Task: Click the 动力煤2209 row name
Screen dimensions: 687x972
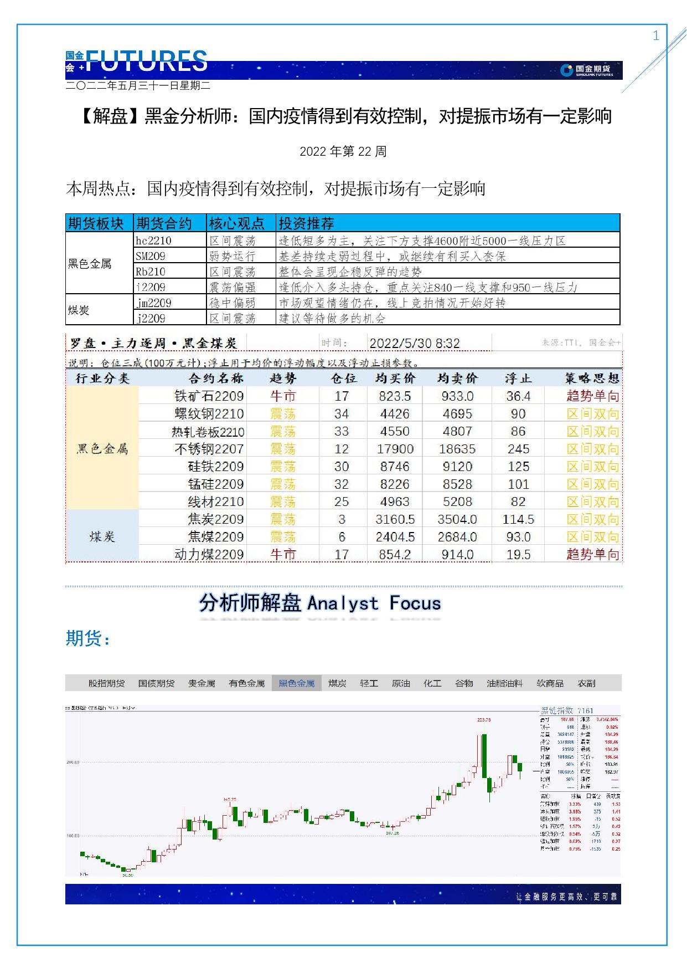Action: 209,555
